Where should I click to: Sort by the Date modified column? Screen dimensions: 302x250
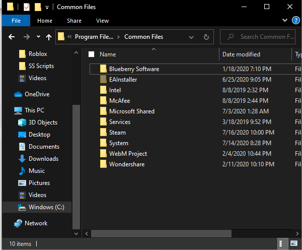pyautogui.click(x=241, y=54)
